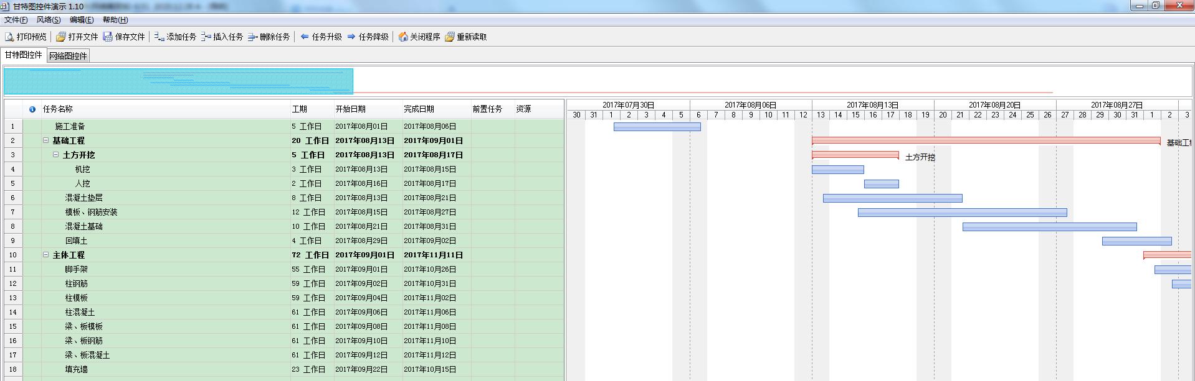Click the 打印预览 print preview icon
The image size is (1195, 381).
tap(9, 37)
